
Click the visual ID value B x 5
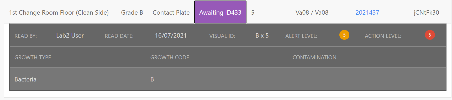point(262,36)
